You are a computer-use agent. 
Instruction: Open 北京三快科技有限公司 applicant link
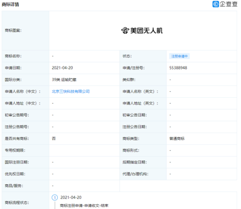coord(71,92)
